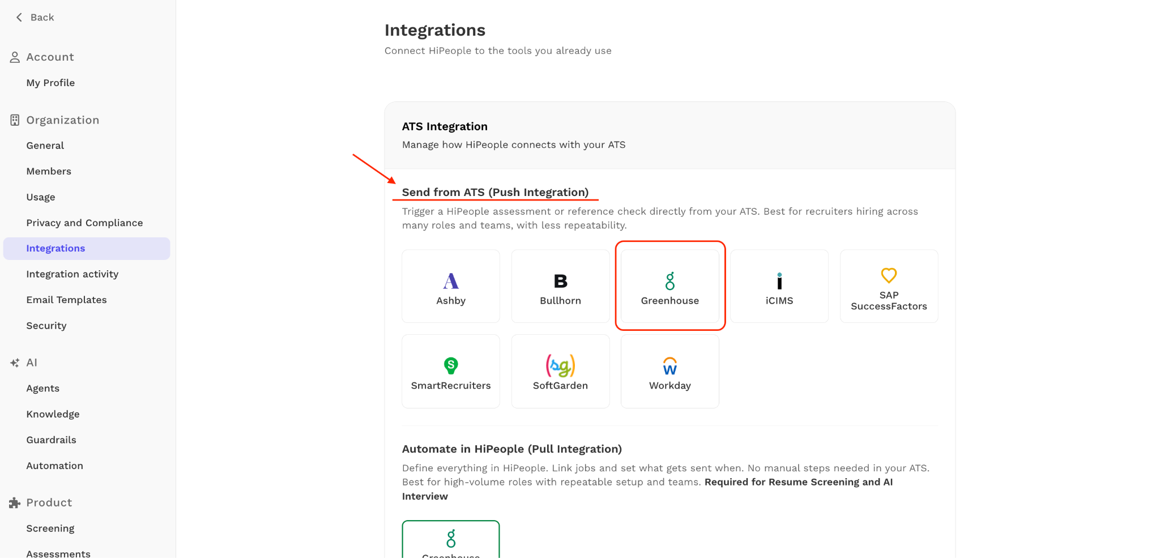Screen dimensions: 1160x558
Task: Click 'Trigger a HiPeople assessment' description text
Action: point(660,219)
